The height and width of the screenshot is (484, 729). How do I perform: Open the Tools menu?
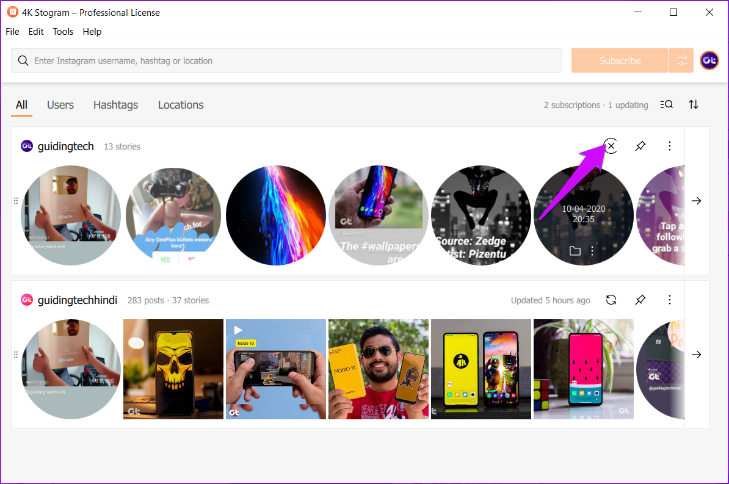pyautogui.click(x=63, y=32)
